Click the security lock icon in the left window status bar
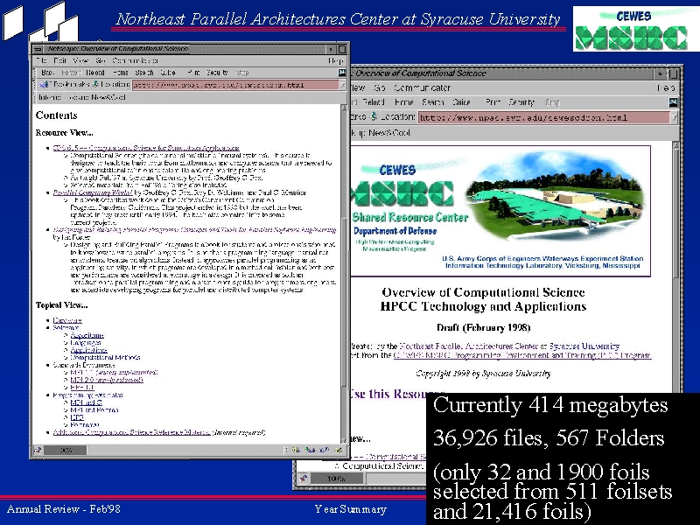 click(38, 450)
